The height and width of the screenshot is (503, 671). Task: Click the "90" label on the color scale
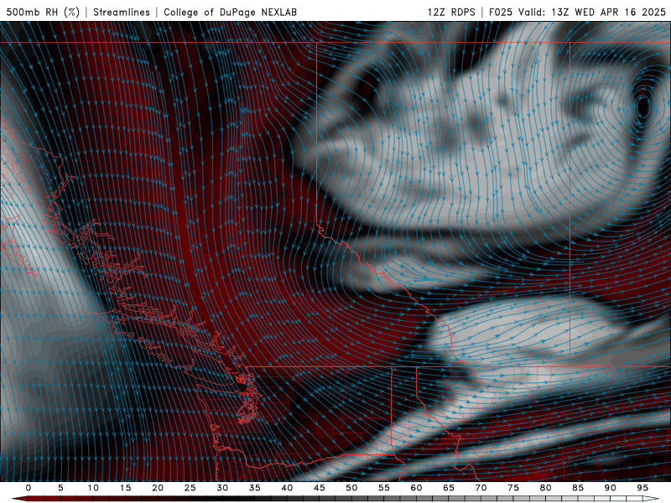click(610, 488)
